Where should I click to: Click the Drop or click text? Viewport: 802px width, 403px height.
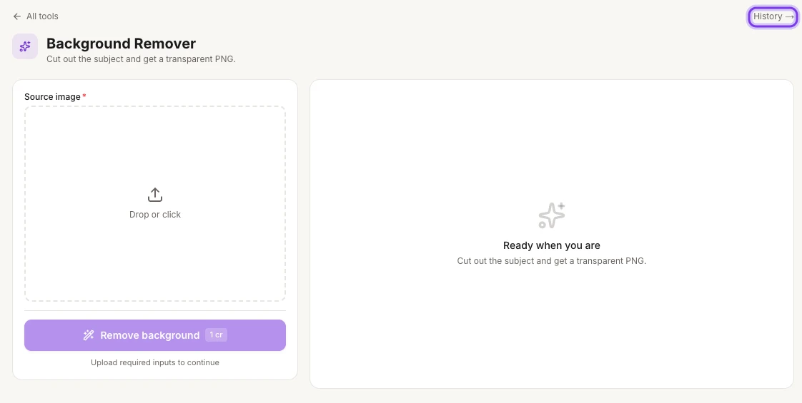point(155,214)
